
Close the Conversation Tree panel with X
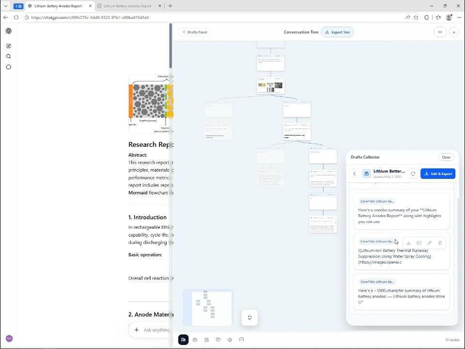point(454,32)
